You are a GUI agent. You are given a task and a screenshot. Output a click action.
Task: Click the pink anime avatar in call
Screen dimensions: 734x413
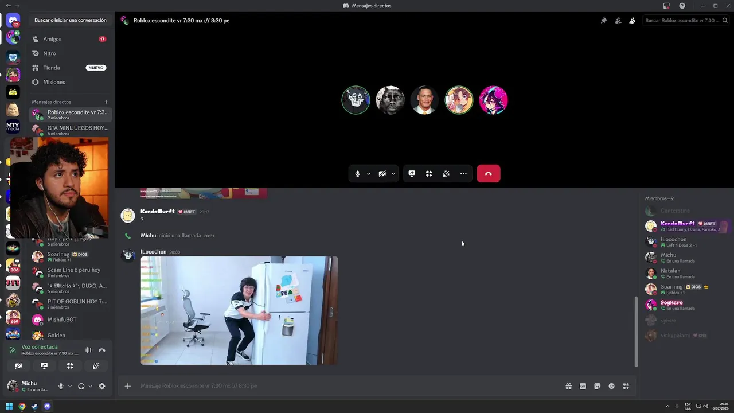click(x=493, y=100)
